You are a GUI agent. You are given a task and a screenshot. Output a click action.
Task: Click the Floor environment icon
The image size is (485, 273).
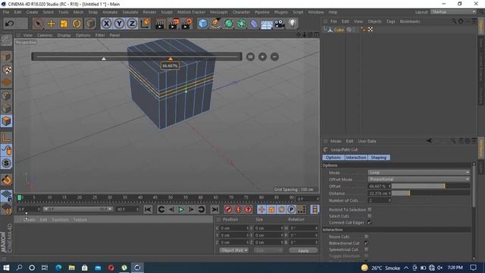[x=267, y=24]
